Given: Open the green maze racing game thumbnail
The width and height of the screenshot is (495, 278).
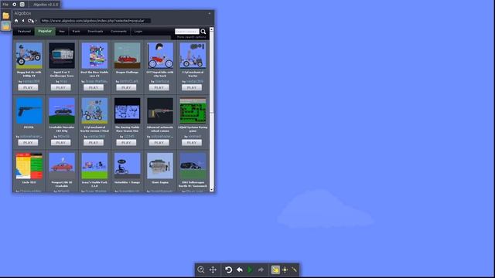Looking at the screenshot, I should click(x=193, y=110).
